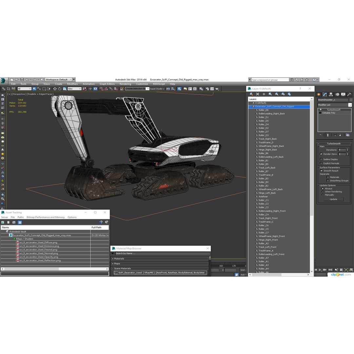The width and height of the screenshot is (354, 354).
Task: Open the Workspace Default dropdown
Action: [x=58, y=79]
